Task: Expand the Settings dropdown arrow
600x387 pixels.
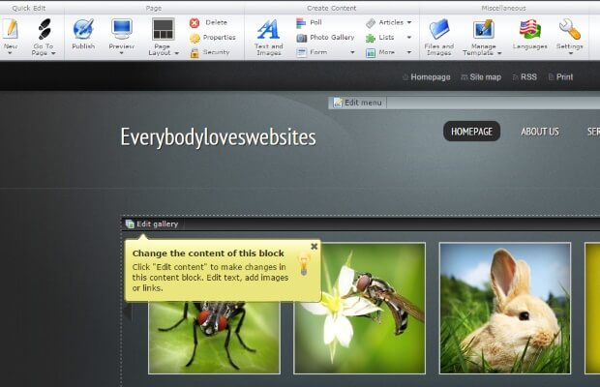Action: (x=570, y=53)
